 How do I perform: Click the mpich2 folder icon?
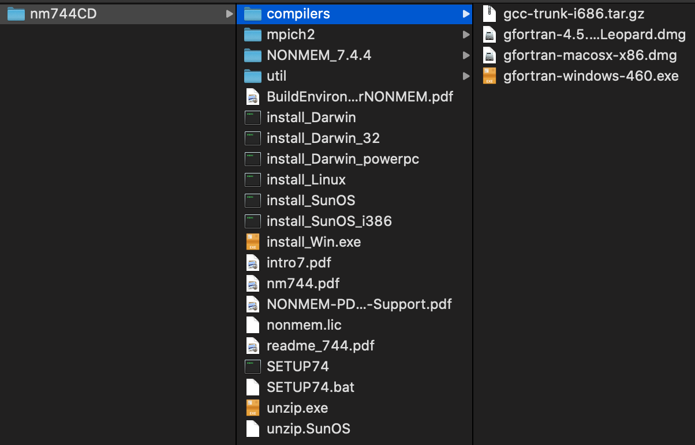click(x=252, y=34)
